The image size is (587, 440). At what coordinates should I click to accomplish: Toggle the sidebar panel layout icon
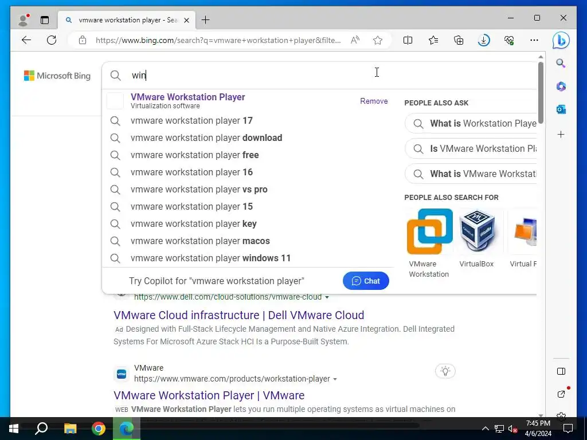561,371
